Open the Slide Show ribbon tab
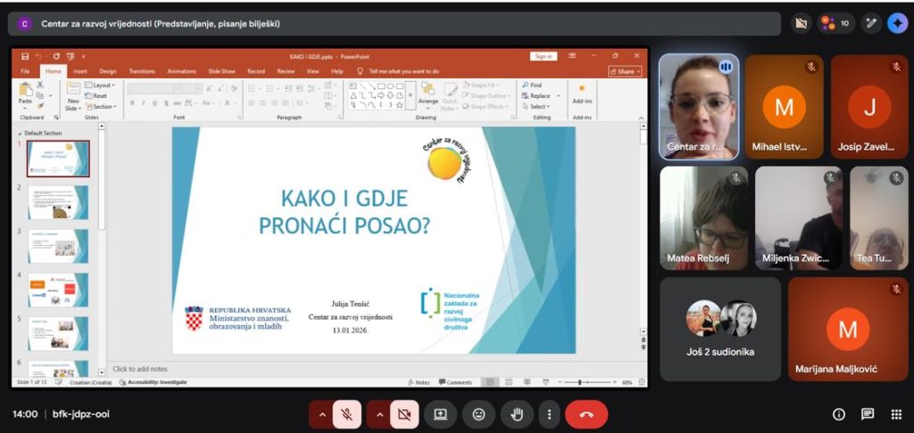This screenshot has width=914, height=433. click(221, 71)
